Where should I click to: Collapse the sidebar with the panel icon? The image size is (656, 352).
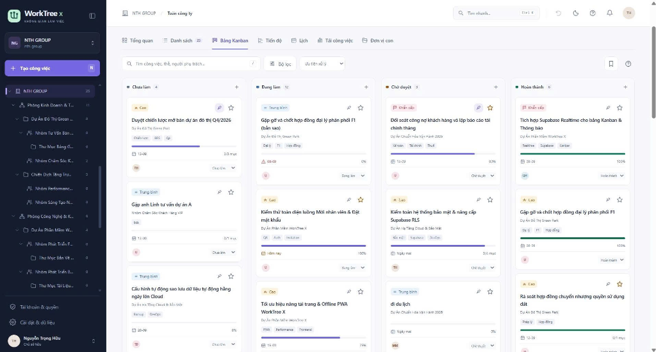pyautogui.click(x=92, y=16)
